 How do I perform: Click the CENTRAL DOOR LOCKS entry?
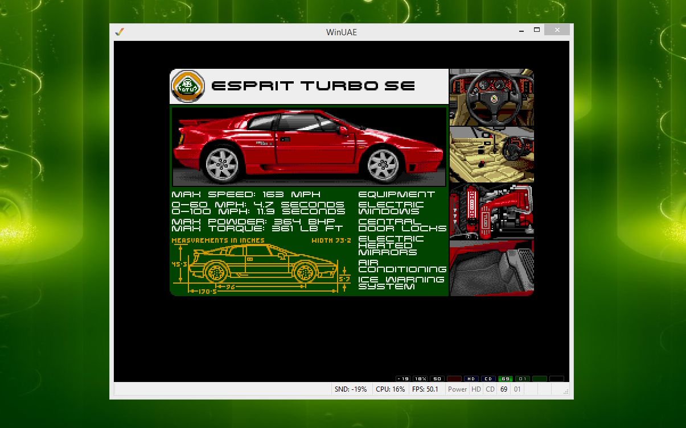pyautogui.click(x=402, y=225)
